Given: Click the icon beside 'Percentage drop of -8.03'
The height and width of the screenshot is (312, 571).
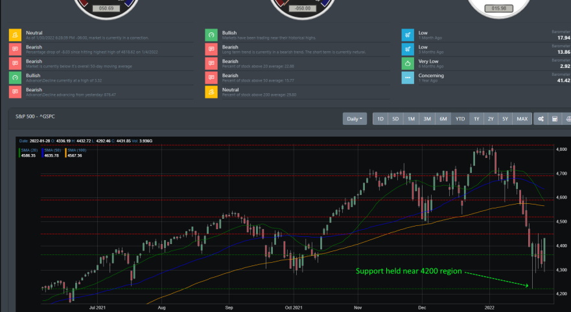Looking at the screenshot, I should click(15, 49).
